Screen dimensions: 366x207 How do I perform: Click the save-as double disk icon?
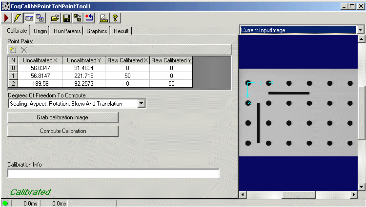tap(77, 18)
